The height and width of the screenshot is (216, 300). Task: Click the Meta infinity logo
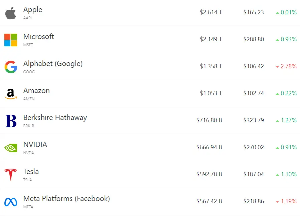[x=11, y=202]
